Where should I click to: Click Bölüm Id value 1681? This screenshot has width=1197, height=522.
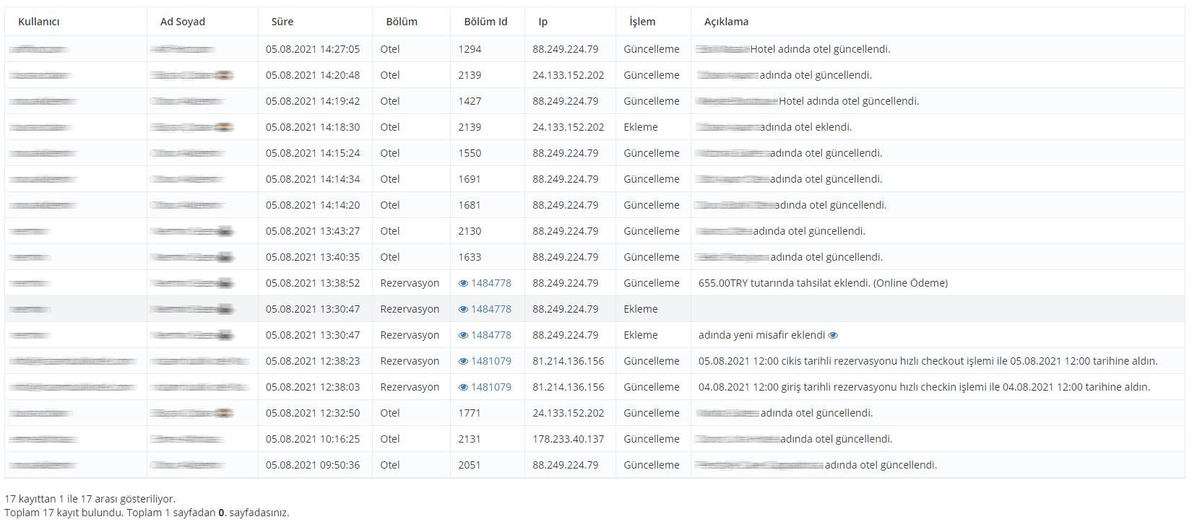(470, 205)
